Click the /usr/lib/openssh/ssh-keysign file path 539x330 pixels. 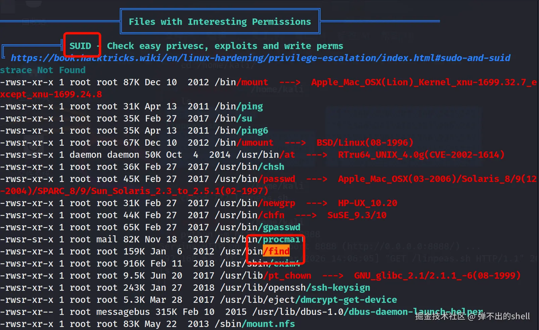coord(295,288)
